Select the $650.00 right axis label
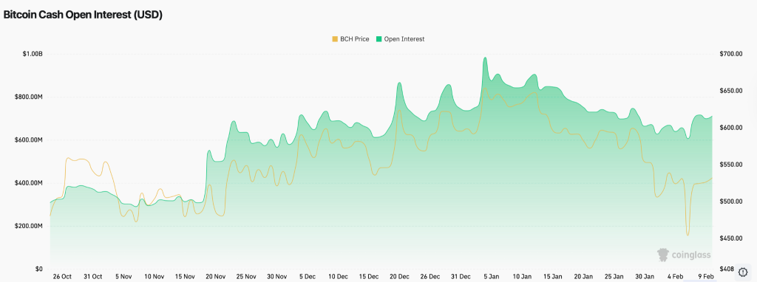This screenshot has height=282, width=757. [x=731, y=91]
